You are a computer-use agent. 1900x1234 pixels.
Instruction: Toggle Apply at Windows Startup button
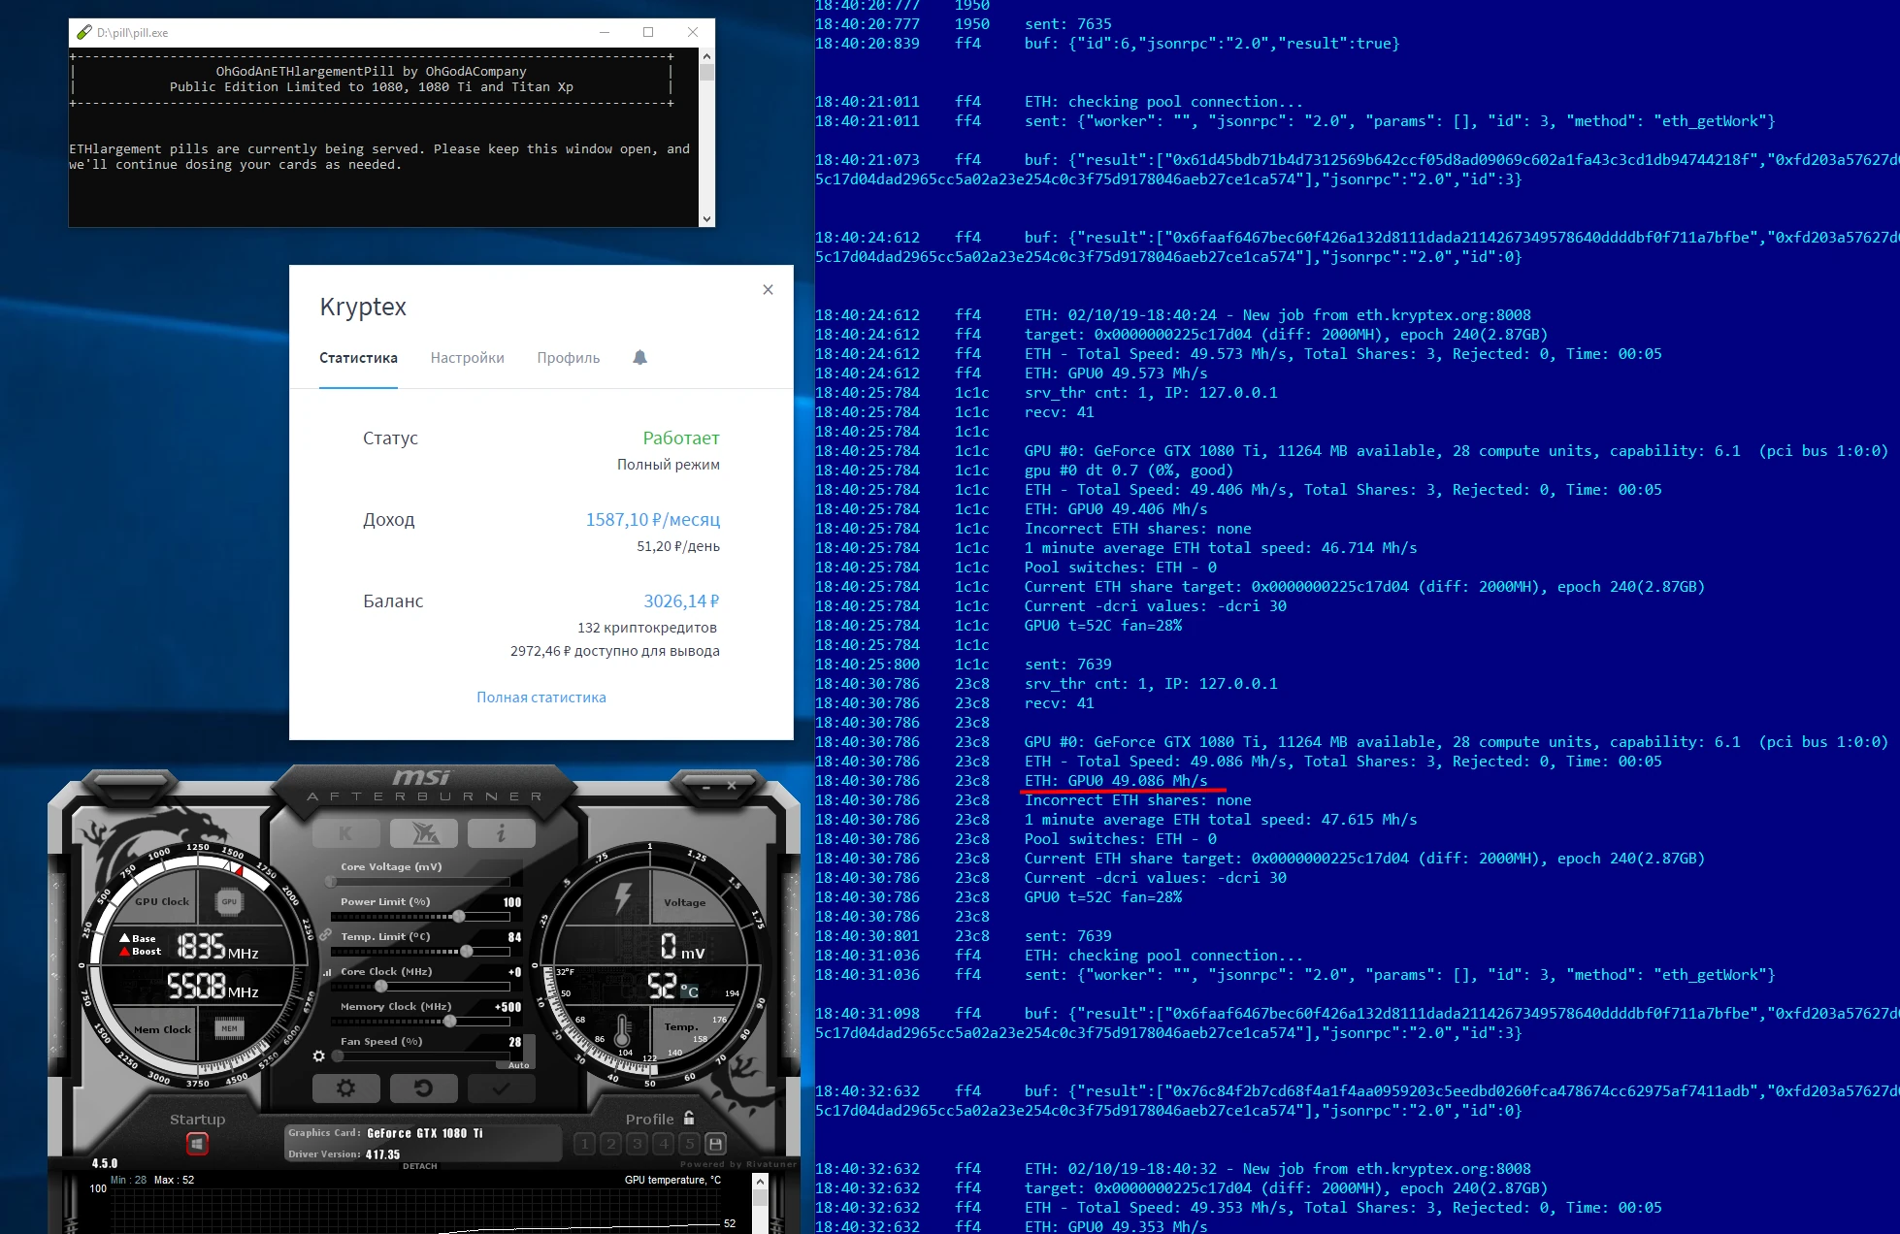[x=197, y=1145]
